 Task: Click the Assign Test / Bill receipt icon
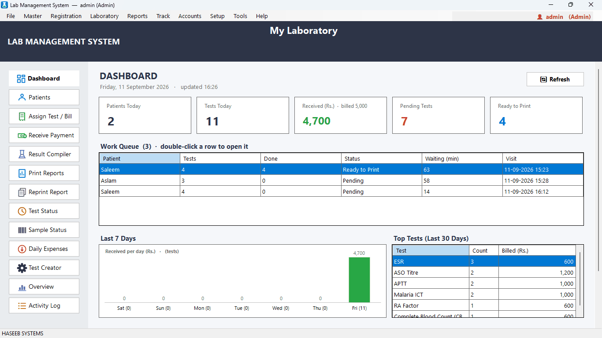(x=22, y=117)
